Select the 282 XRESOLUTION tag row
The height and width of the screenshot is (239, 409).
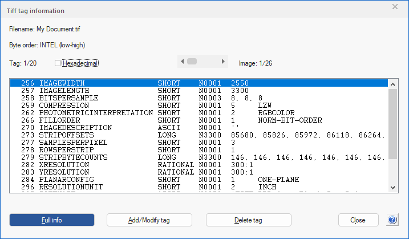[x=199, y=165]
